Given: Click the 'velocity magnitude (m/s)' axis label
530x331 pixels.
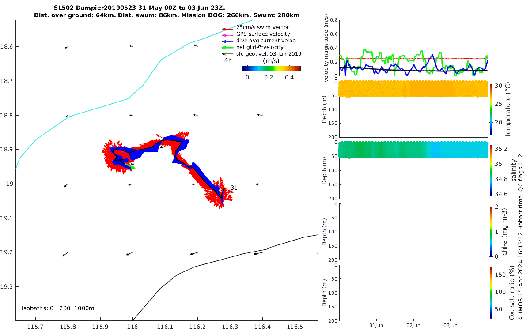Looking at the screenshot, I should (x=327, y=48).
